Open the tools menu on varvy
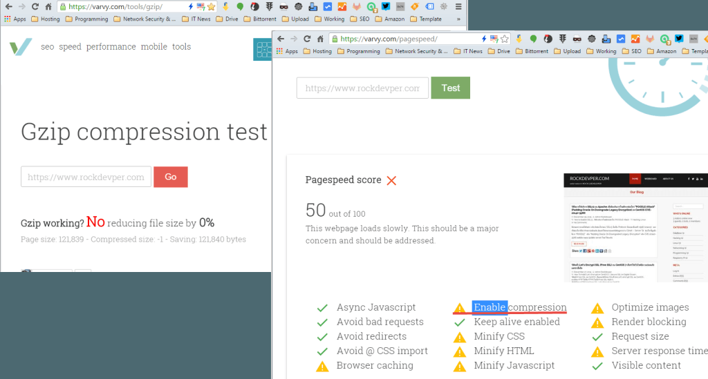This screenshot has height=379, width=708. [182, 46]
